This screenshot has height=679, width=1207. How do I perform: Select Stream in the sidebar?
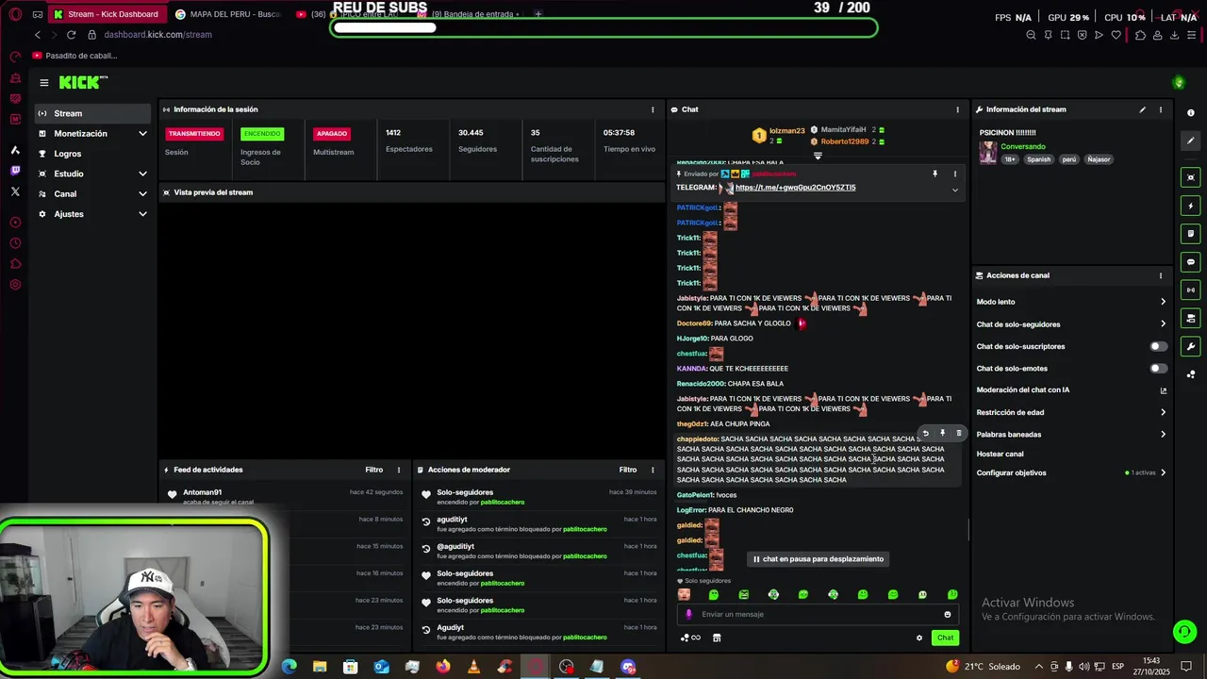coord(92,113)
